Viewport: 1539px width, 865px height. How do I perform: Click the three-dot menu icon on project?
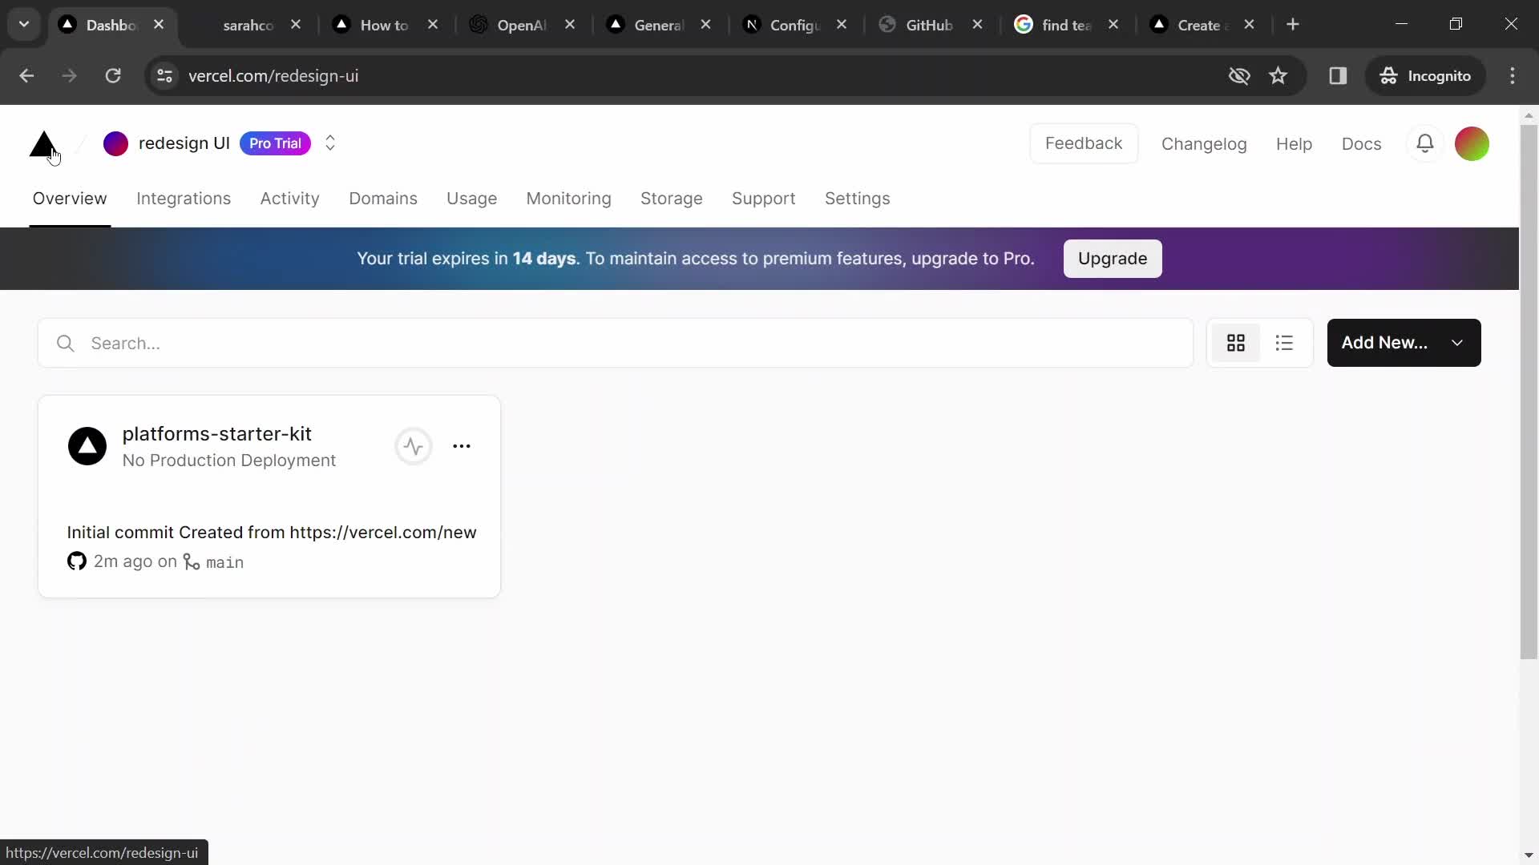[x=462, y=445]
